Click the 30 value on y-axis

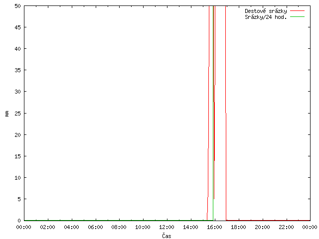[18, 92]
